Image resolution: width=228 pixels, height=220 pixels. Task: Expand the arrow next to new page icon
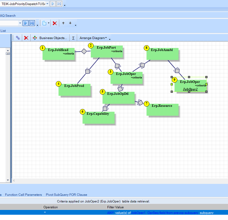pyautogui.click(x=49, y=23)
